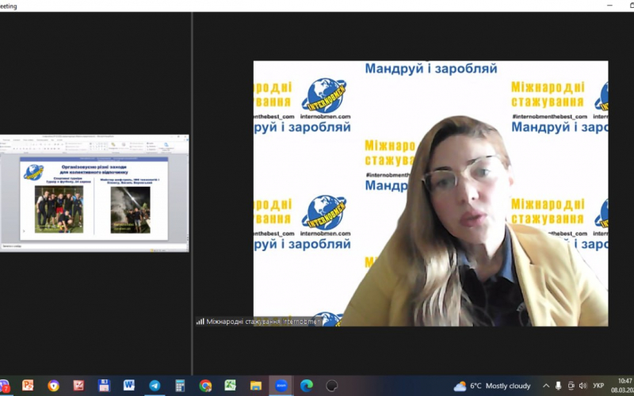Switch the УКР keyboard language indicator

click(x=598, y=386)
